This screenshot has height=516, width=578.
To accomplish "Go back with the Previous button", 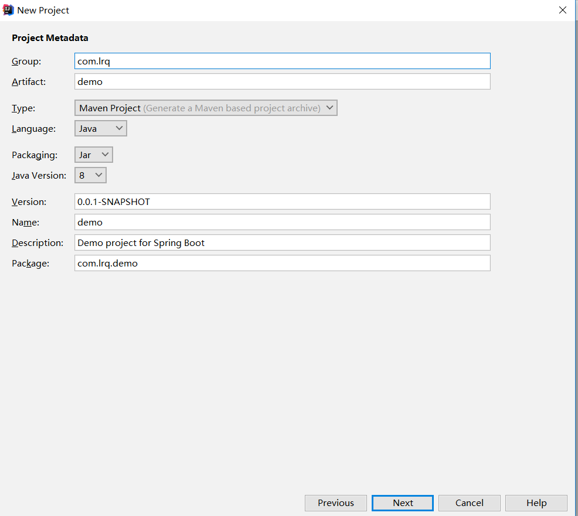I will (x=336, y=503).
